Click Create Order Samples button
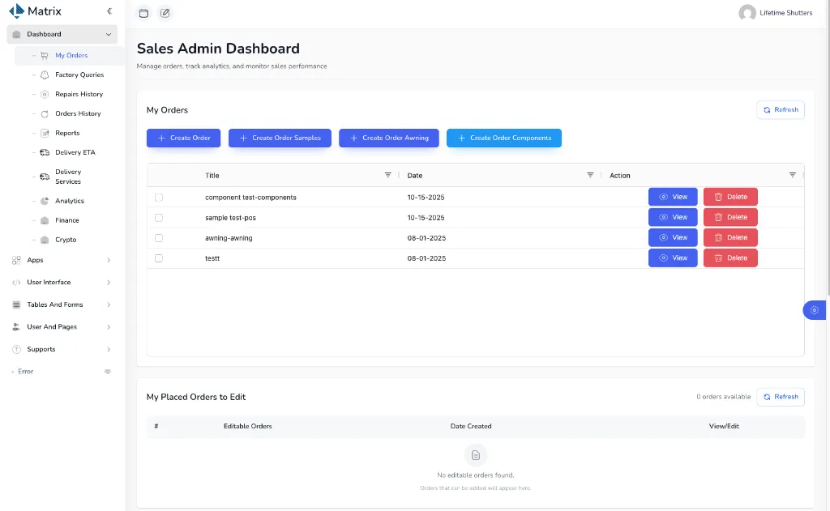Image resolution: width=830 pixels, height=511 pixels. coord(280,138)
